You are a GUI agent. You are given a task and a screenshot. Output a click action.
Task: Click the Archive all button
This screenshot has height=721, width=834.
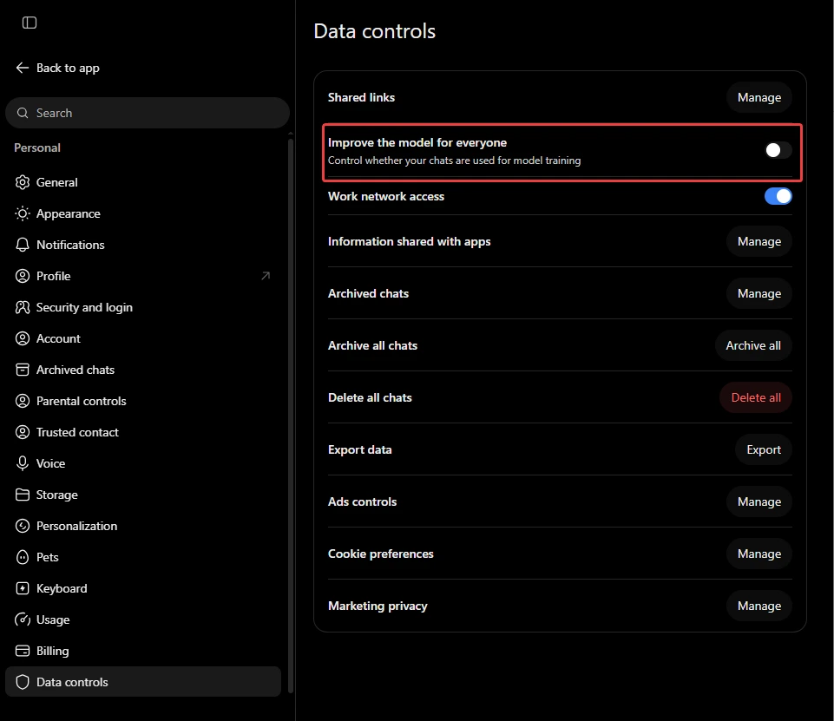pyautogui.click(x=753, y=345)
